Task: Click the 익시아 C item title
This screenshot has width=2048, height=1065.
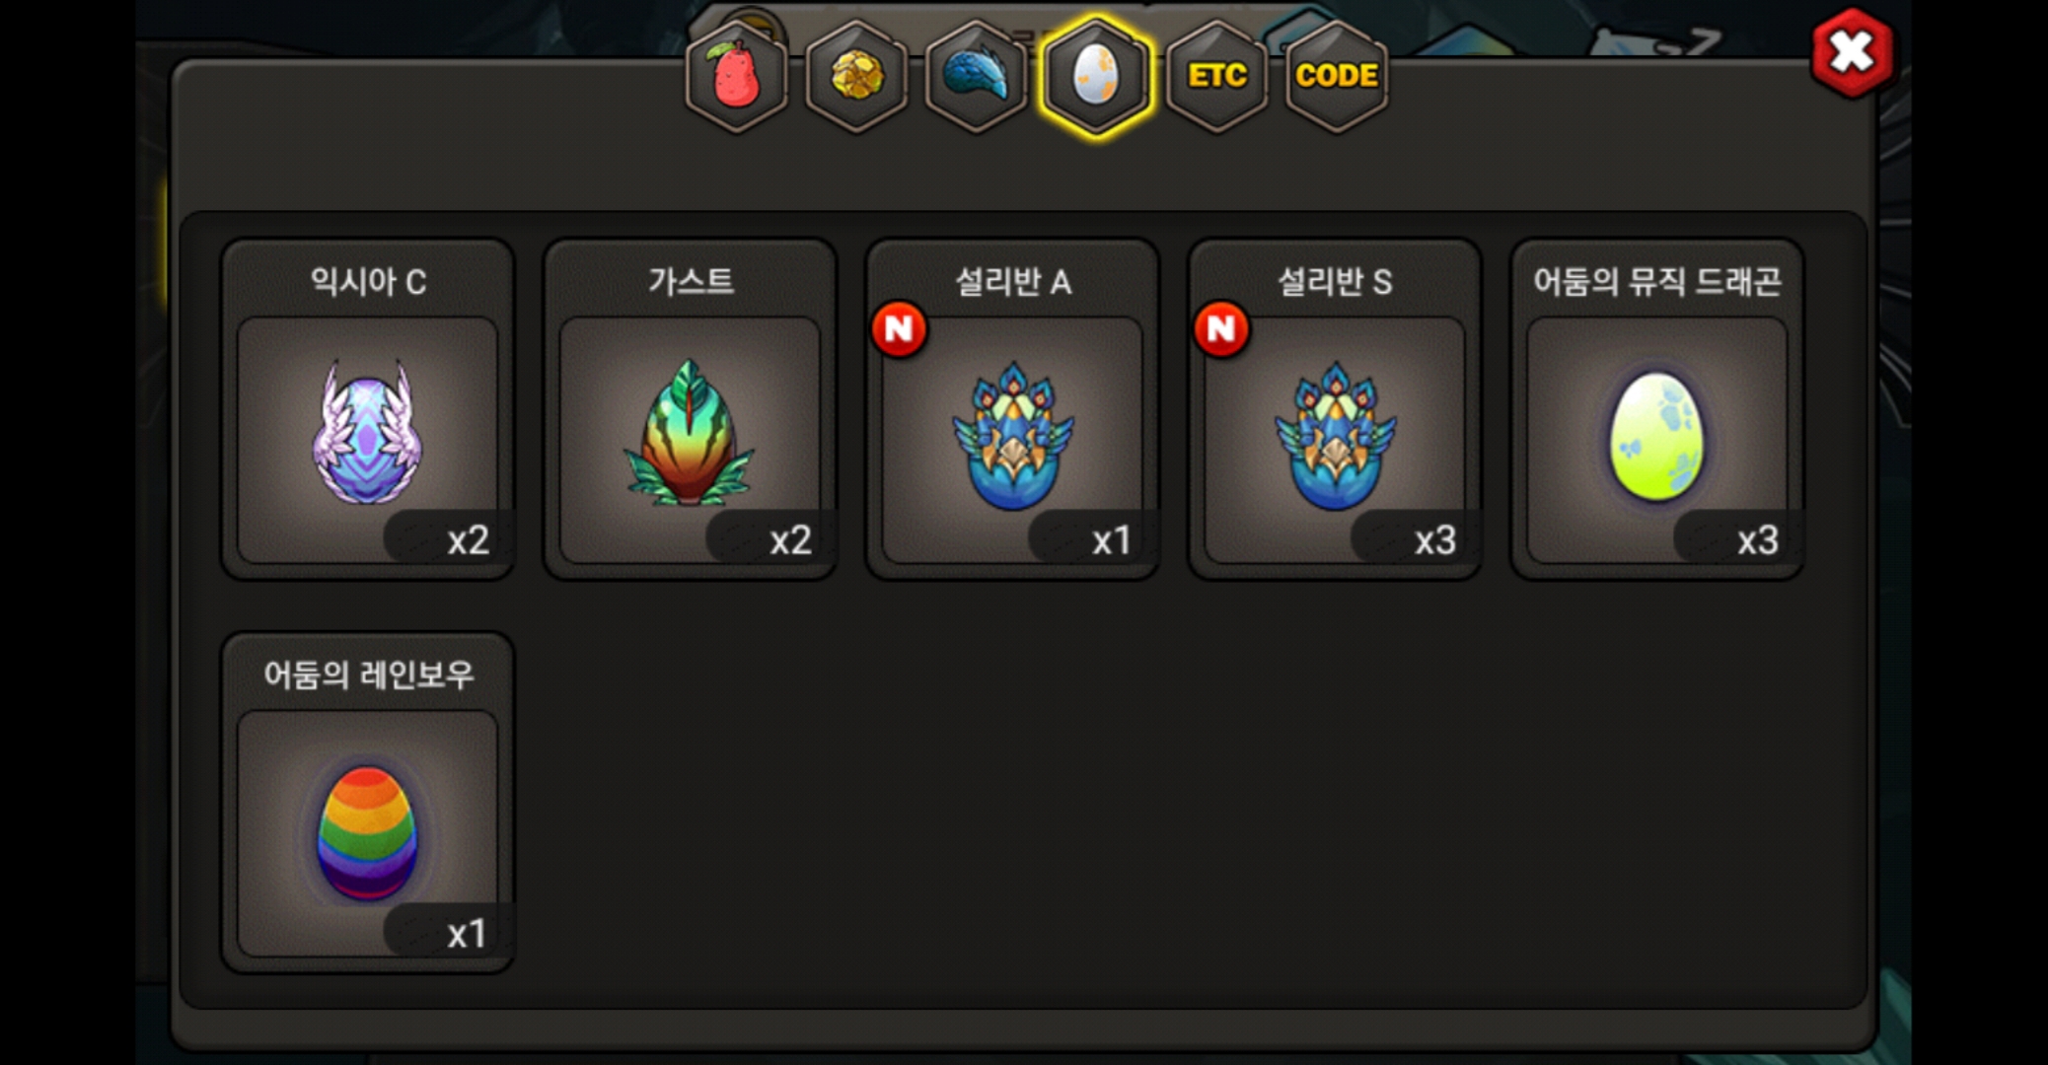Action: pyautogui.click(x=368, y=282)
